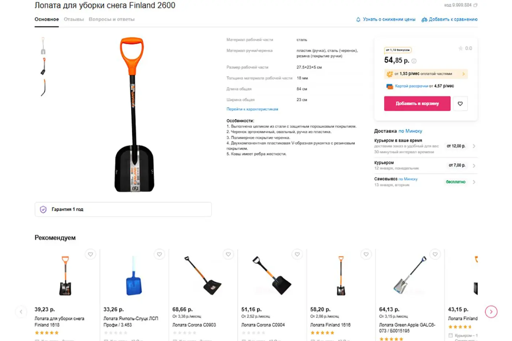Click the add to comparison scales icon
The height and width of the screenshot is (341, 512).
coord(424,19)
